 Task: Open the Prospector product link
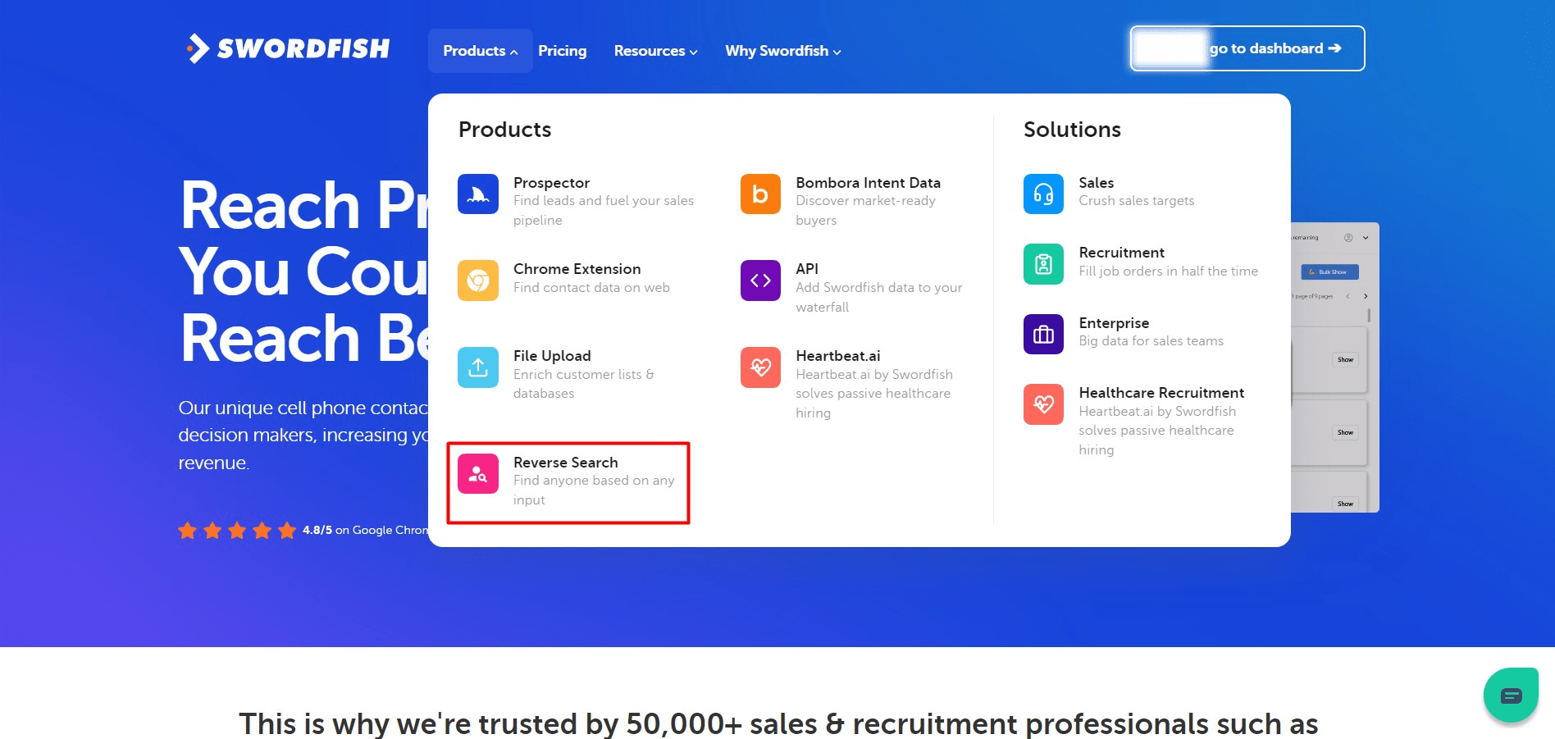pyautogui.click(x=551, y=183)
